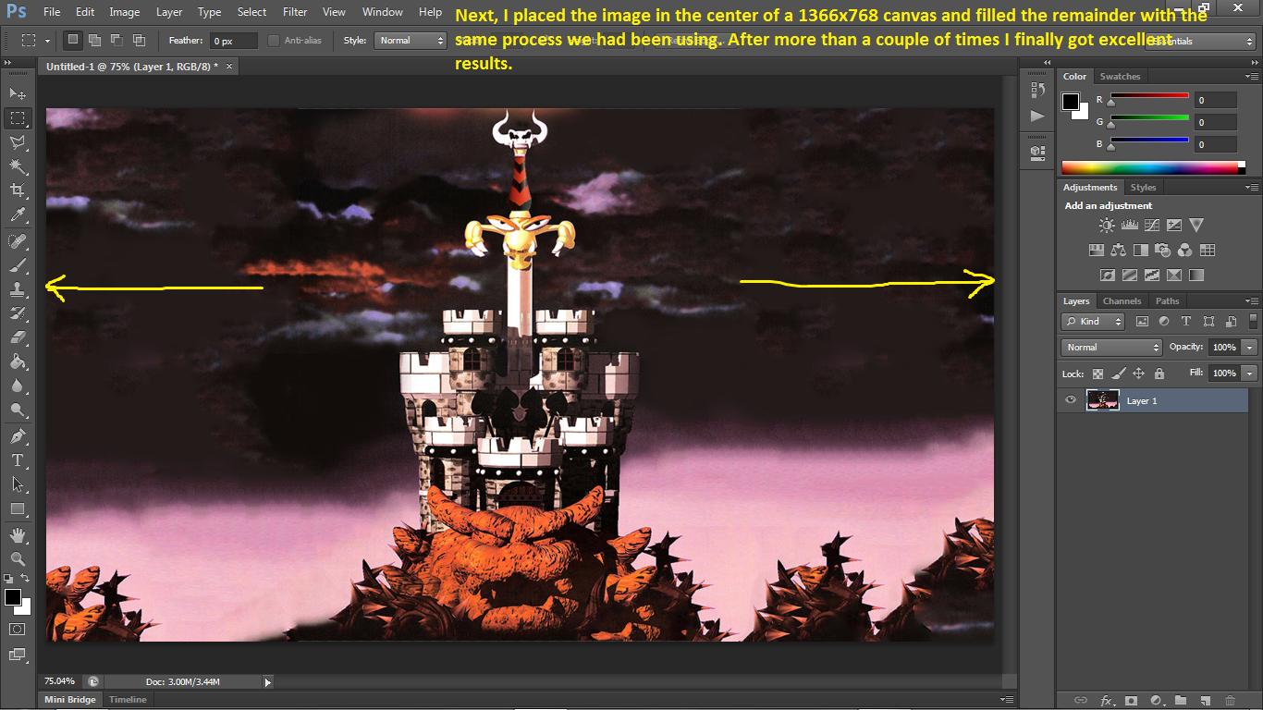Viewport: 1263px width, 710px height.
Task: Toggle the filter for type layers
Action: click(x=1186, y=322)
